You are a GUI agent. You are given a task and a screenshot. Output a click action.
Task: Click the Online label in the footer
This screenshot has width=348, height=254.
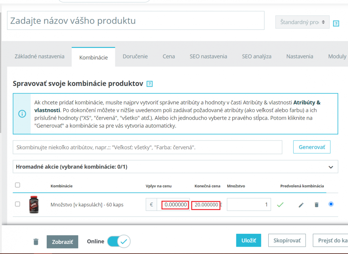click(x=95, y=241)
